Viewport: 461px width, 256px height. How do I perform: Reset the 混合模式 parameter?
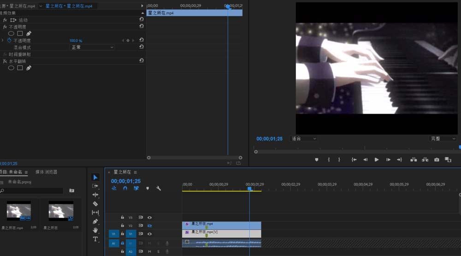[x=142, y=47]
